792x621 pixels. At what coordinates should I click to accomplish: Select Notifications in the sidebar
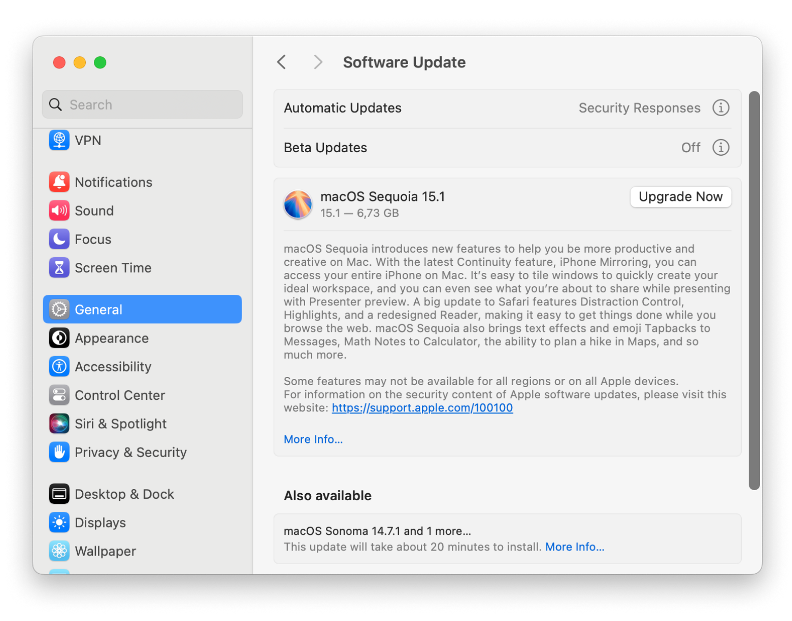pos(142,182)
